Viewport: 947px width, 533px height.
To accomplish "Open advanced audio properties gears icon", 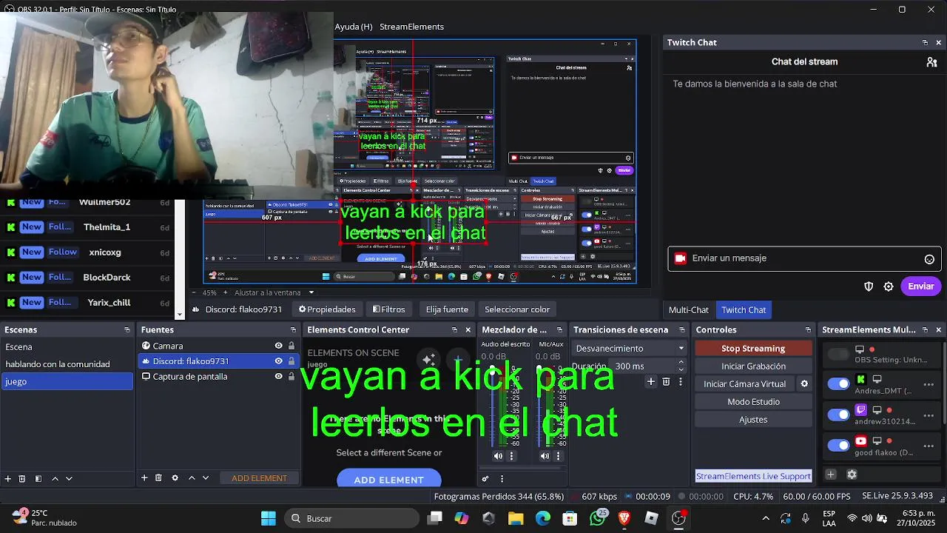I will 486,479.
